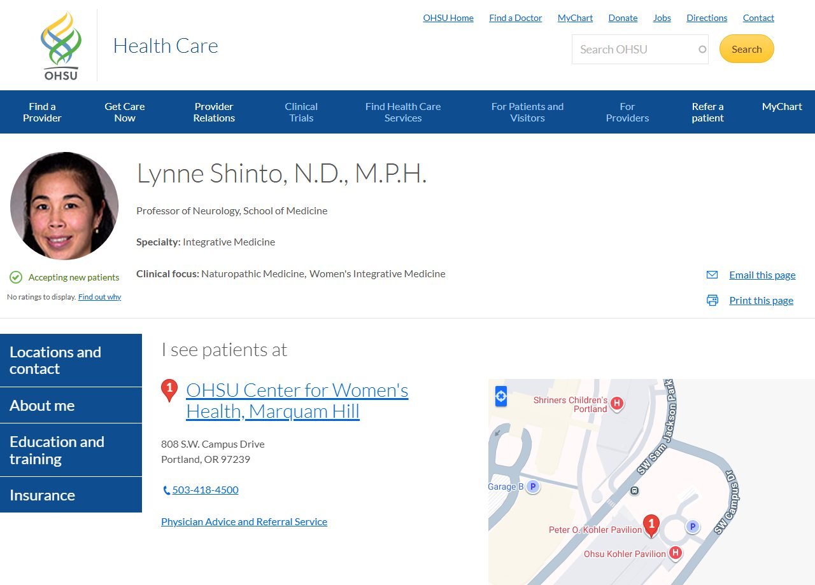Screen dimensions: 815x585
Task: Click the Garage B parking icon on map
Action: click(533, 487)
